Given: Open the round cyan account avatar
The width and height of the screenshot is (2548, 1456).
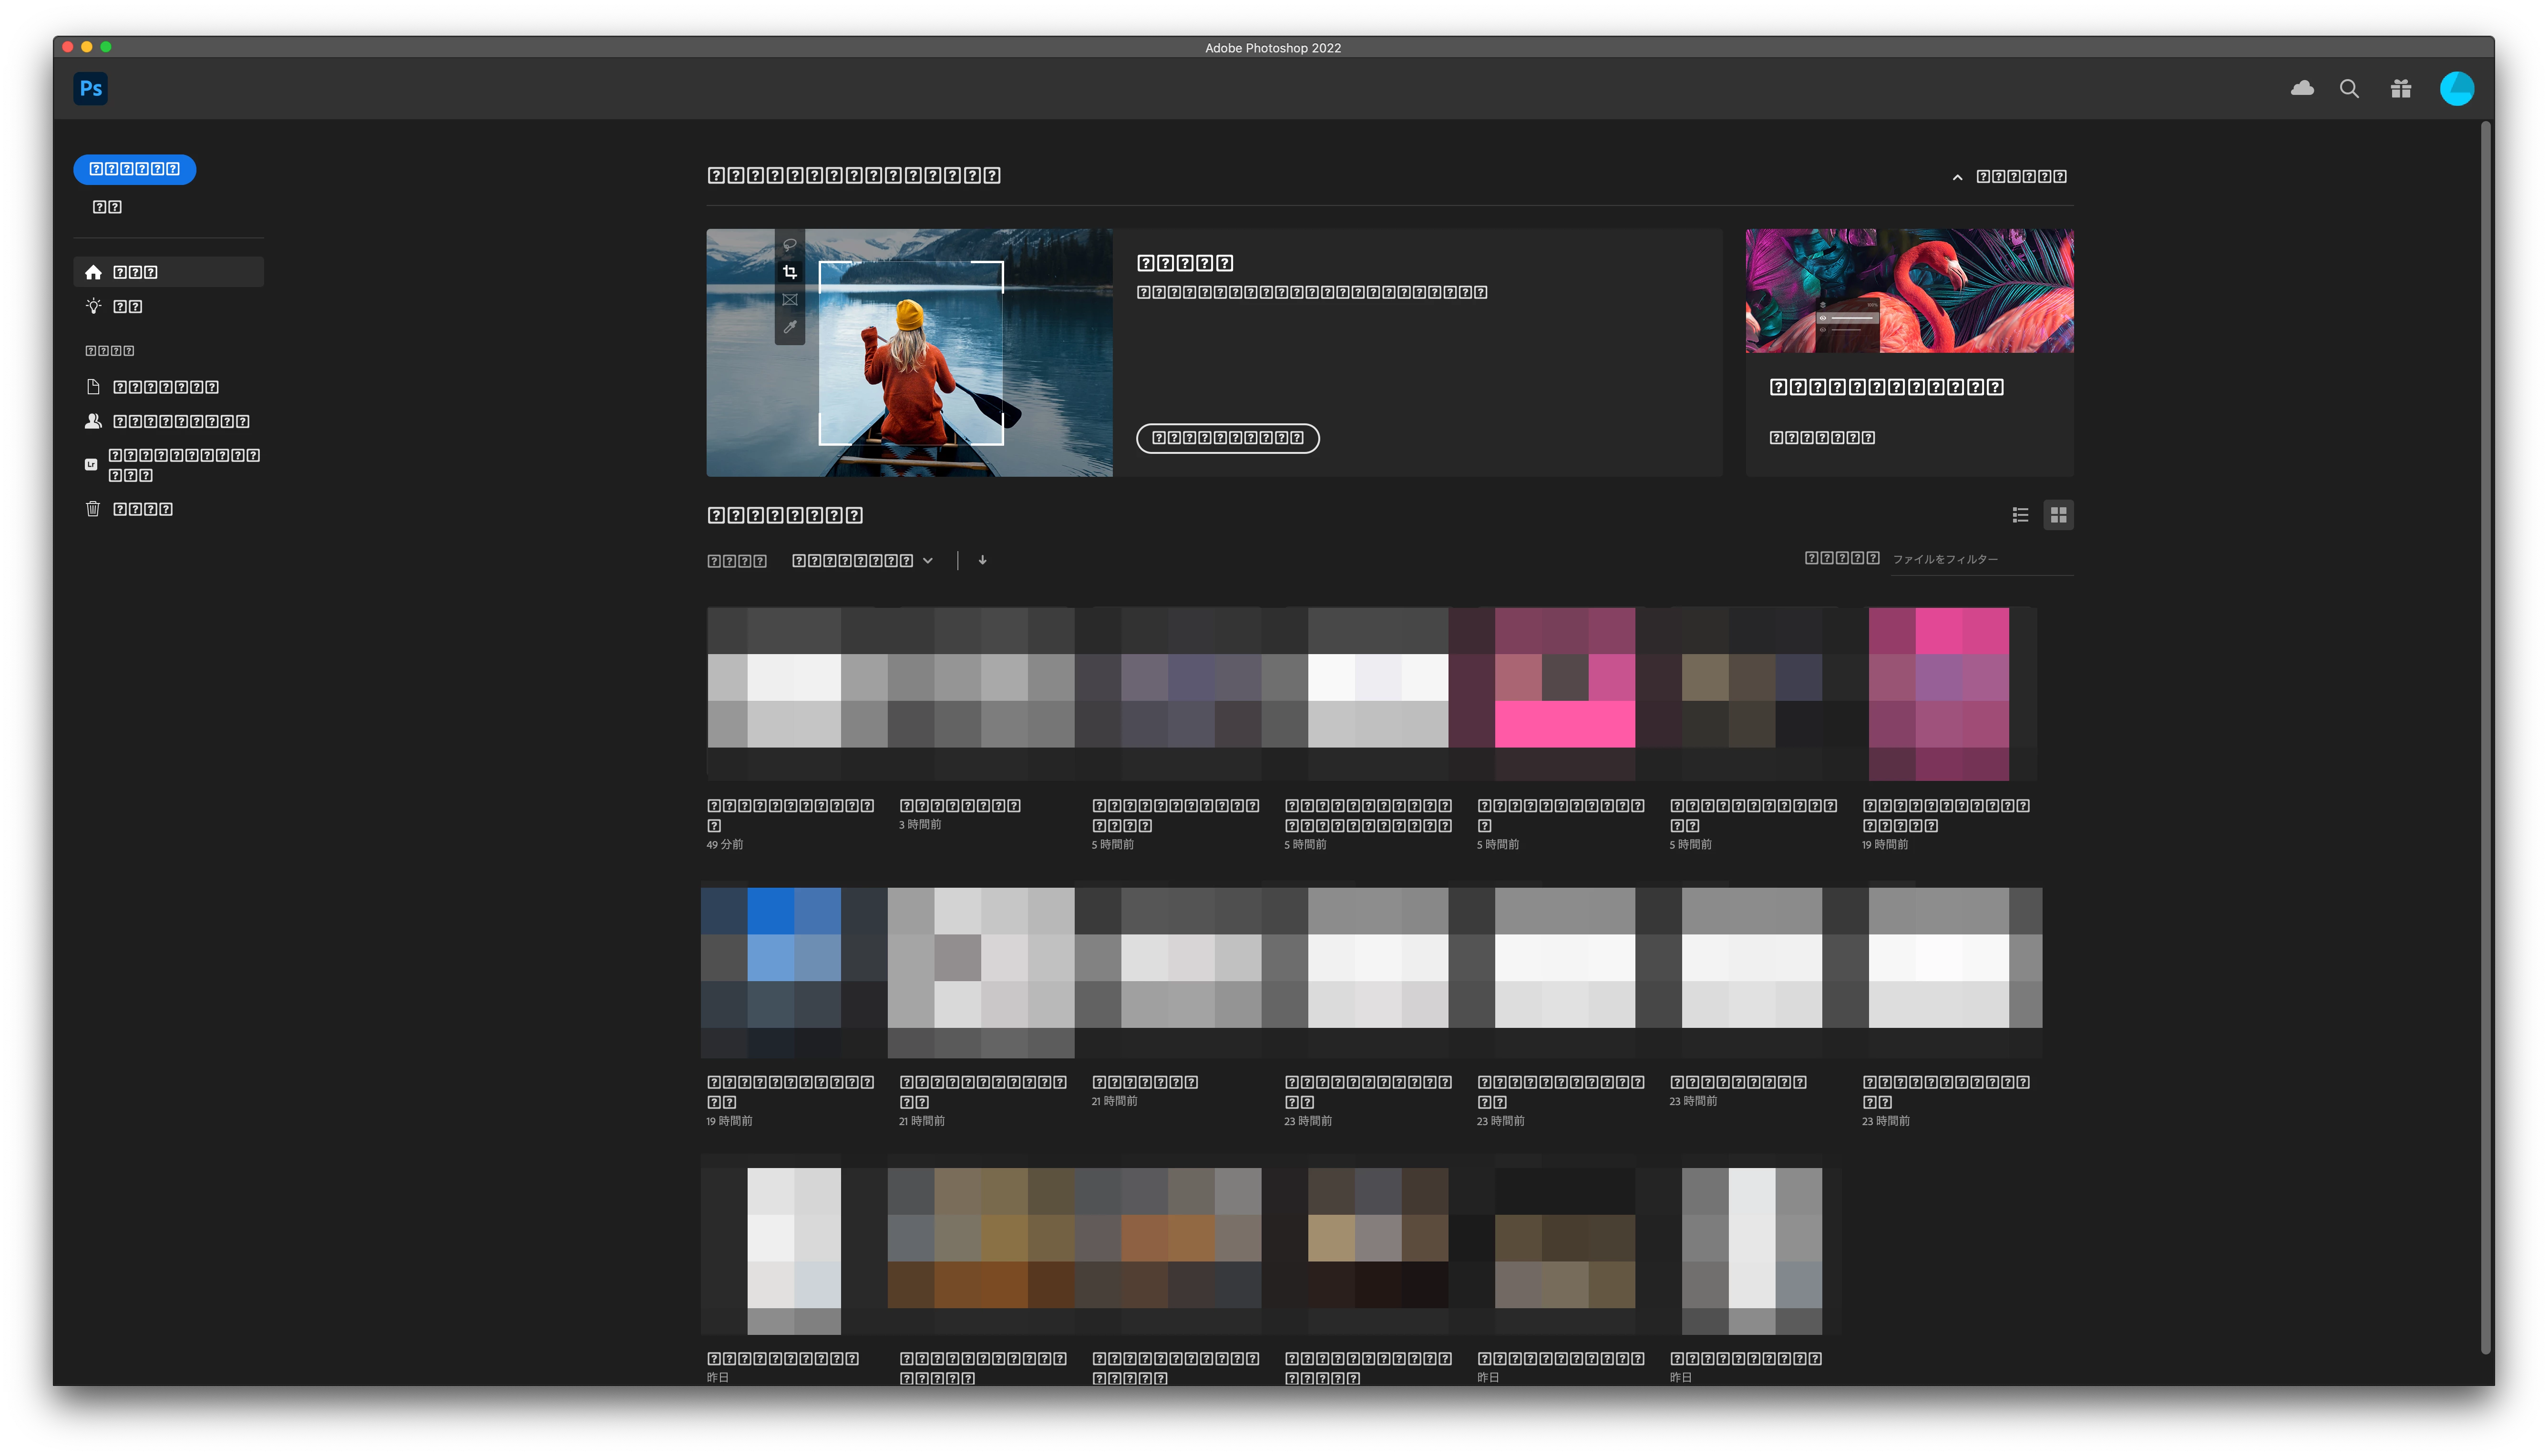Looking at the screenshot, I should tap(2456, 89).
